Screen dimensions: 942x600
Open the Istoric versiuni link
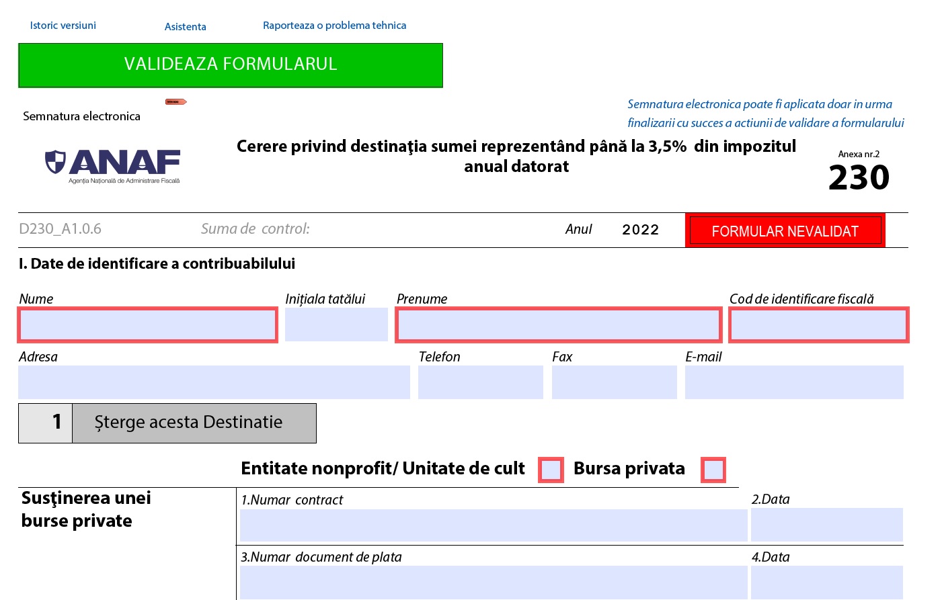pyautogui.click(x=63, y=26)
